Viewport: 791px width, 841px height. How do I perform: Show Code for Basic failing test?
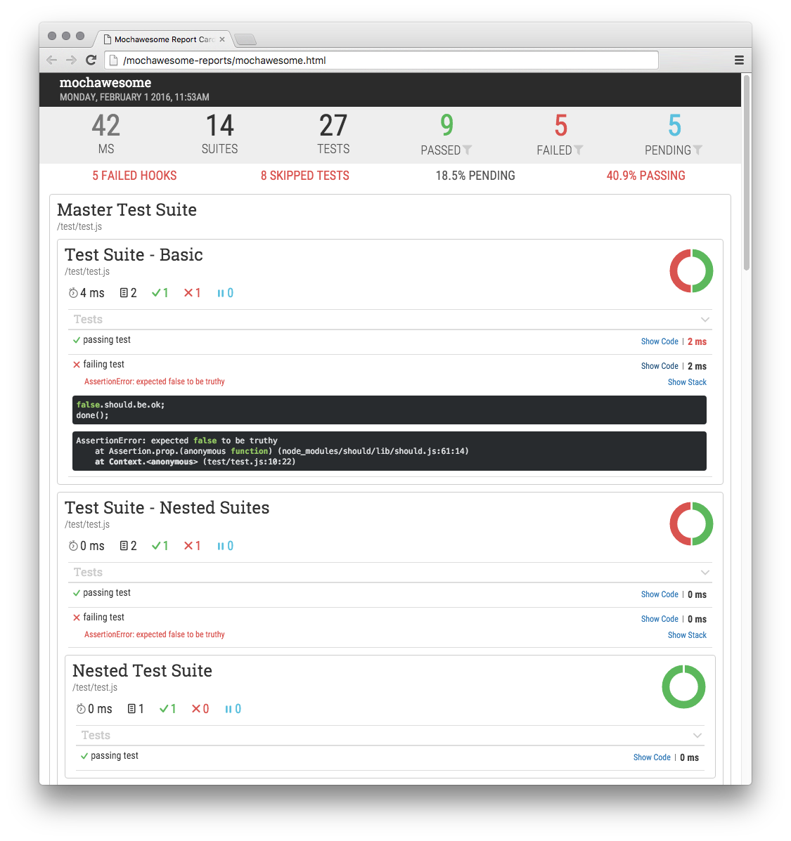[x=660, y=366]
